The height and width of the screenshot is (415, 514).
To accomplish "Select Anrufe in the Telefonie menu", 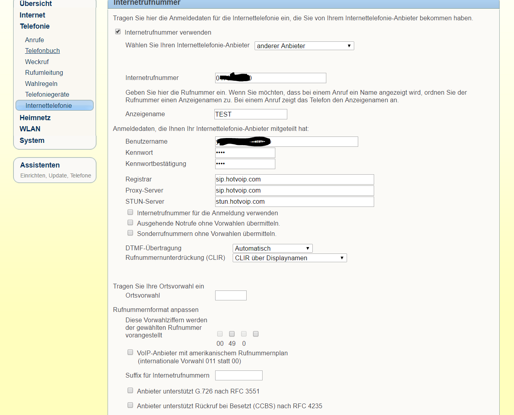I will 35,40.
